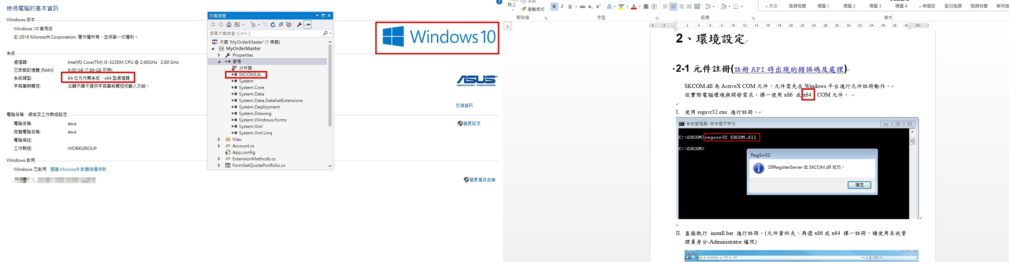Click the Pending Changes Filter clock icon
The height and width of the screenshot is (262, 1009).
(x=253, y=25)
